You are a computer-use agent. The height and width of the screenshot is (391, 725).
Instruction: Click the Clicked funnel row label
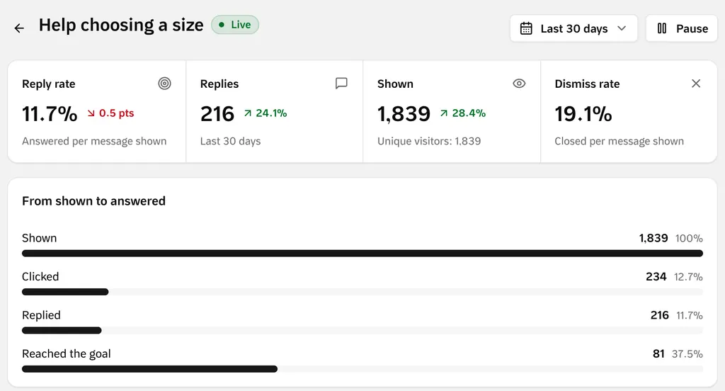pyautogui.click(x=40, y=276)
